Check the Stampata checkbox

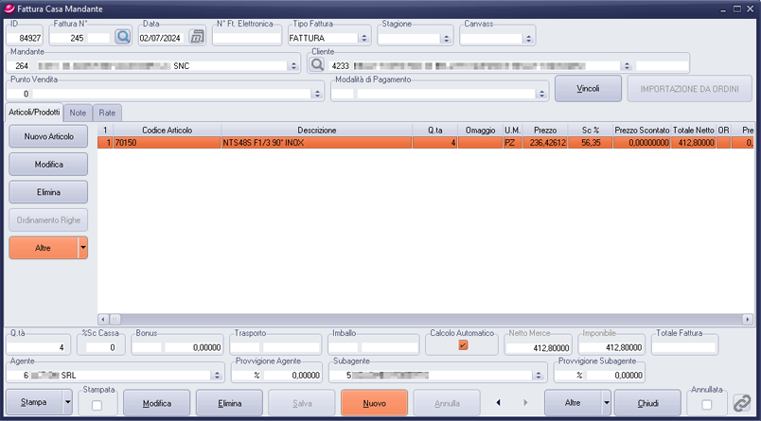tap(96, 404)
